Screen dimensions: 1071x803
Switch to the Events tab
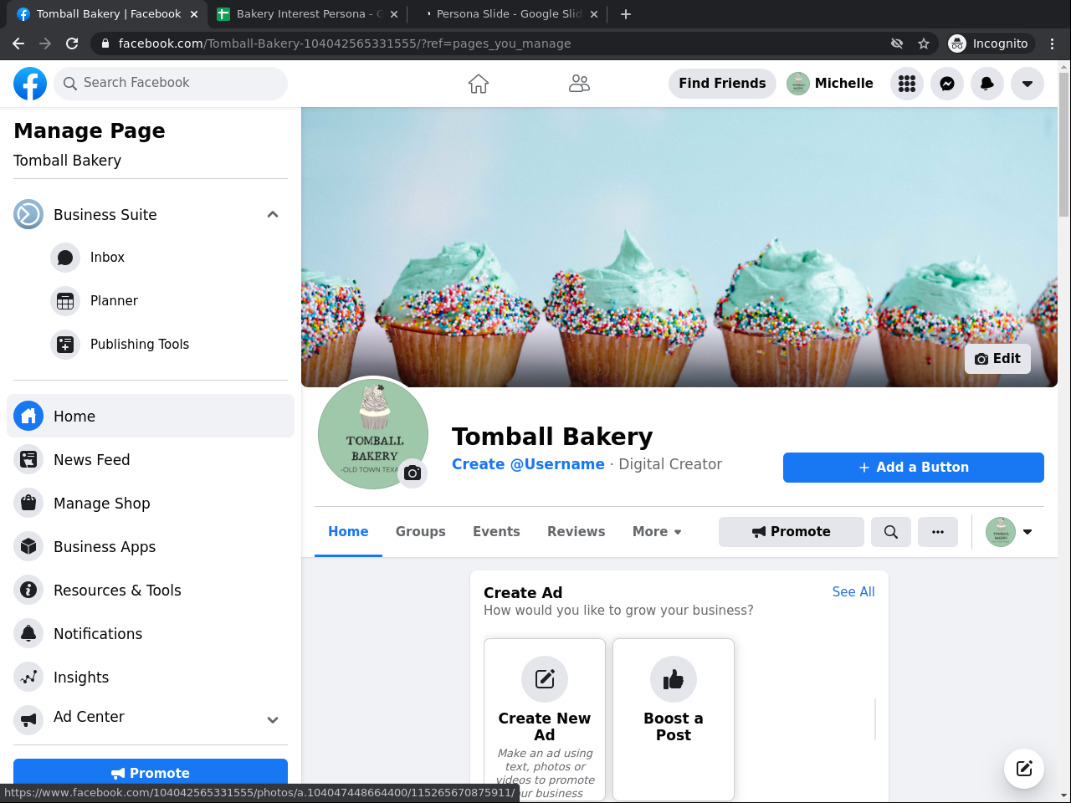(x=496, y=532)
